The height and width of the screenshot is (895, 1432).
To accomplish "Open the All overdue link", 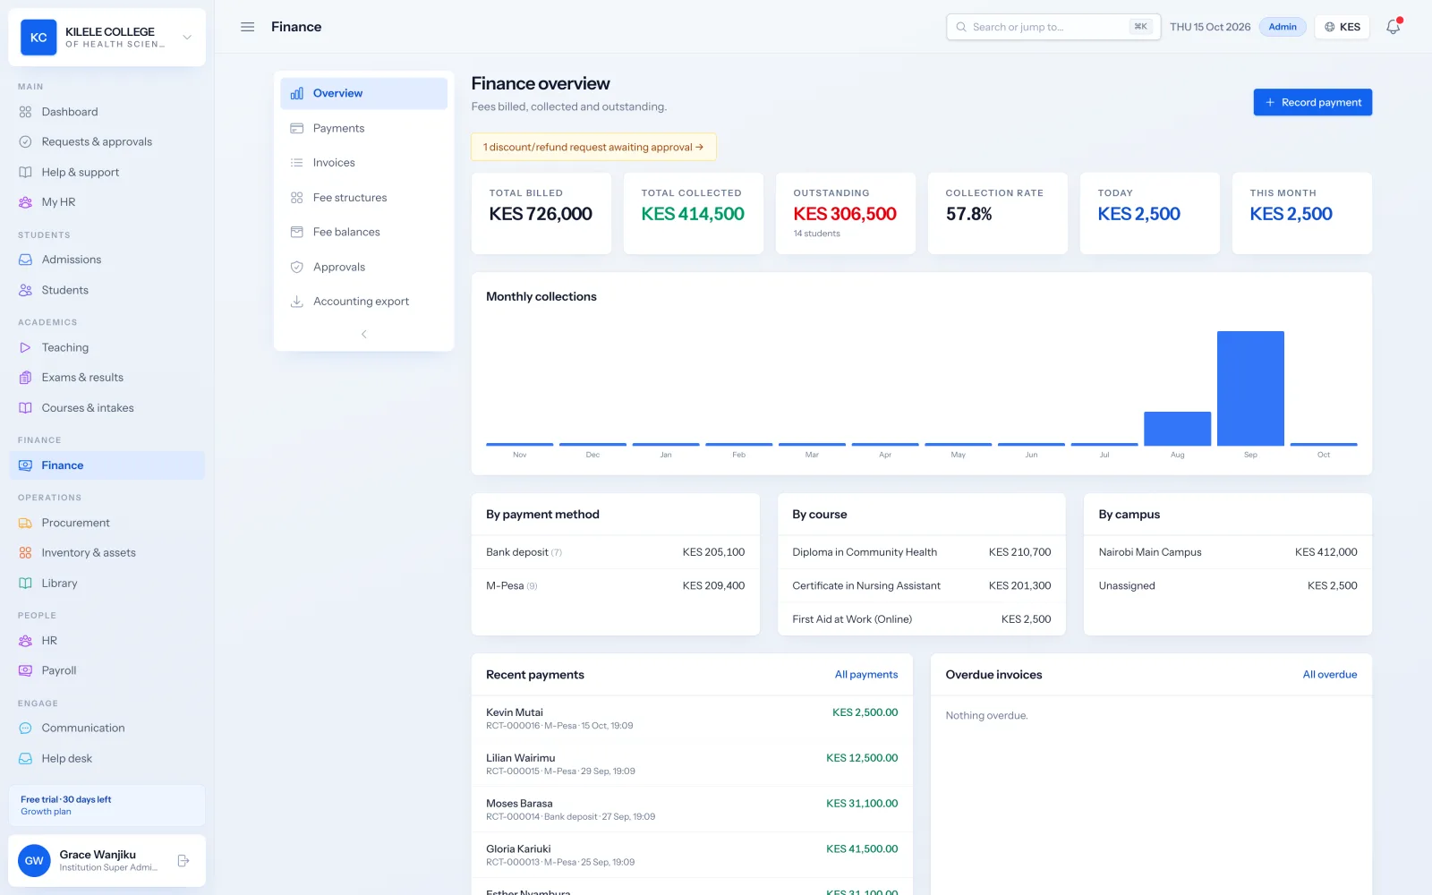I will [1329, 675].
